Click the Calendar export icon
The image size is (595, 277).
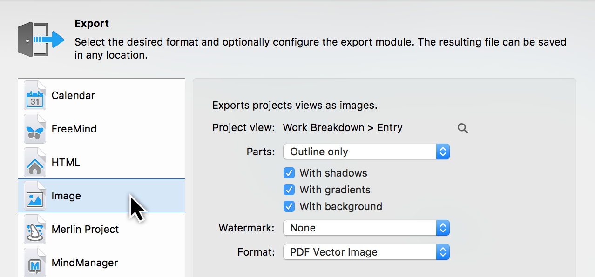point(34,95)
